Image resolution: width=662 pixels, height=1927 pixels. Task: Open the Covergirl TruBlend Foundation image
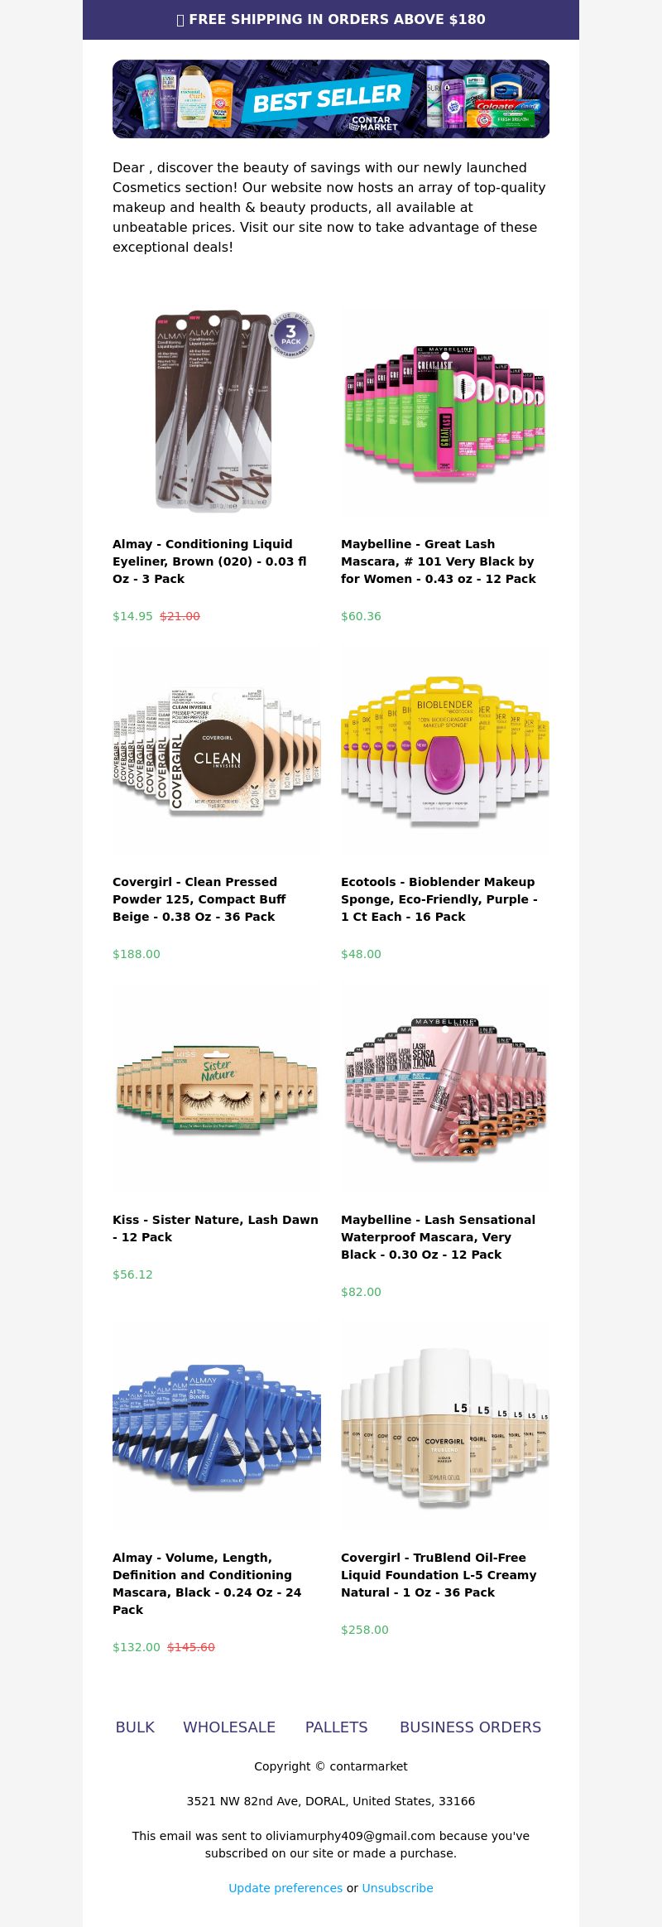(x=445, y=1424)
